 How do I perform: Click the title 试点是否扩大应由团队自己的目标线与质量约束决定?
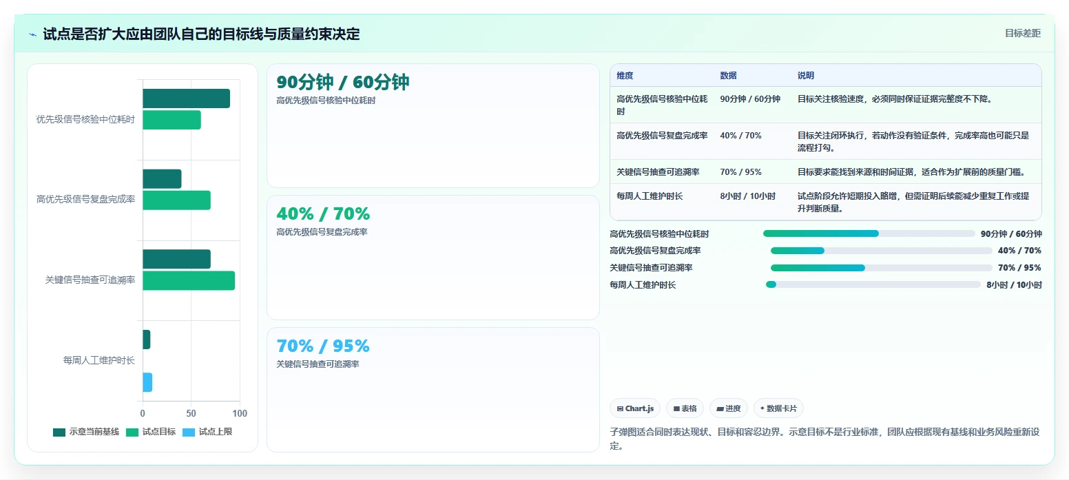[x=201, y=34]
